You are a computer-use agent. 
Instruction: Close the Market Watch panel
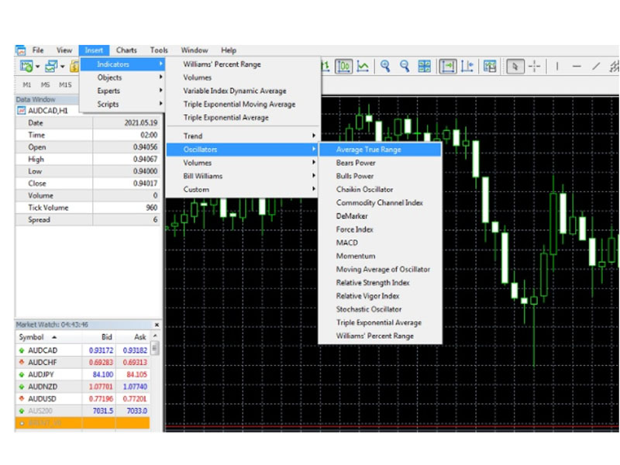[x=157, y=325]
